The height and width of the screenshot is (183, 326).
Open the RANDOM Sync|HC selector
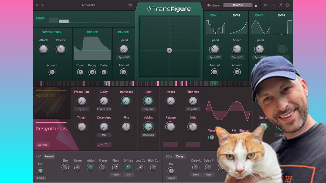(124, 57)
